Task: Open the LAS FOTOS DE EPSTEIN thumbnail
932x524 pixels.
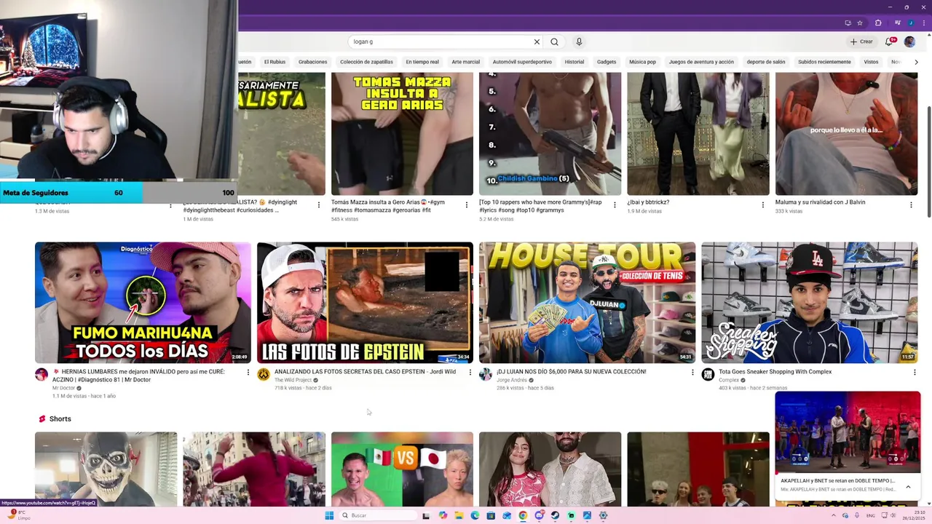Action: 365,303
